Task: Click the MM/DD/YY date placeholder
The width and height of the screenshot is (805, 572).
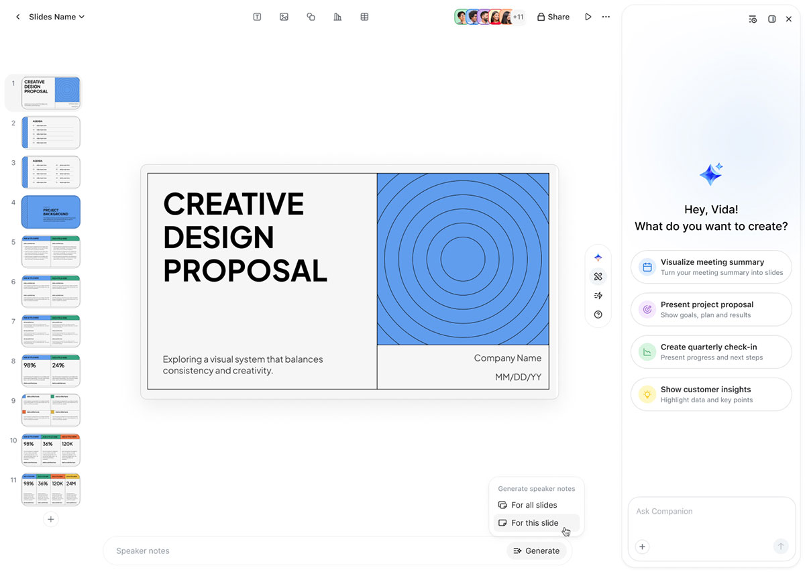Action: (518, 378)
